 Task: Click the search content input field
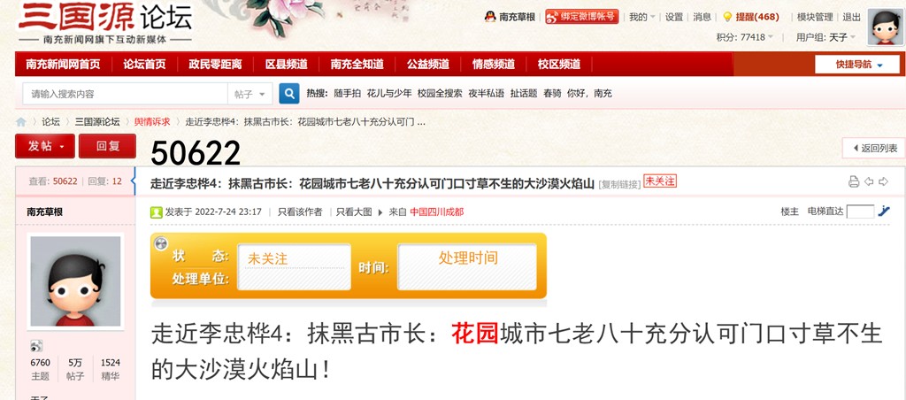click(x=126, y=94)
